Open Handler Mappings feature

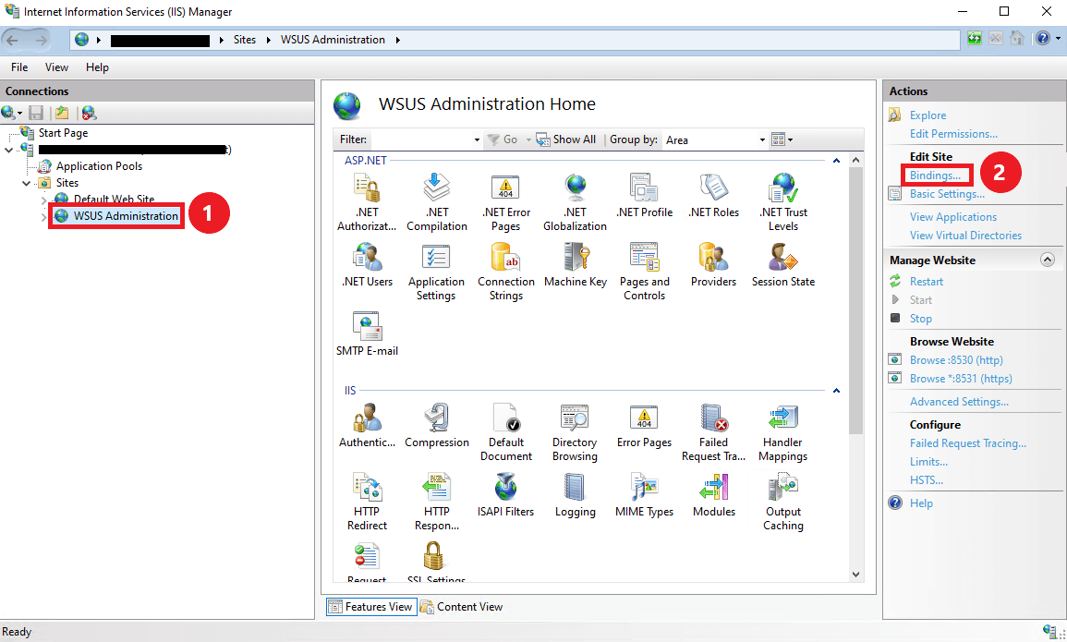tap(783, 432)
